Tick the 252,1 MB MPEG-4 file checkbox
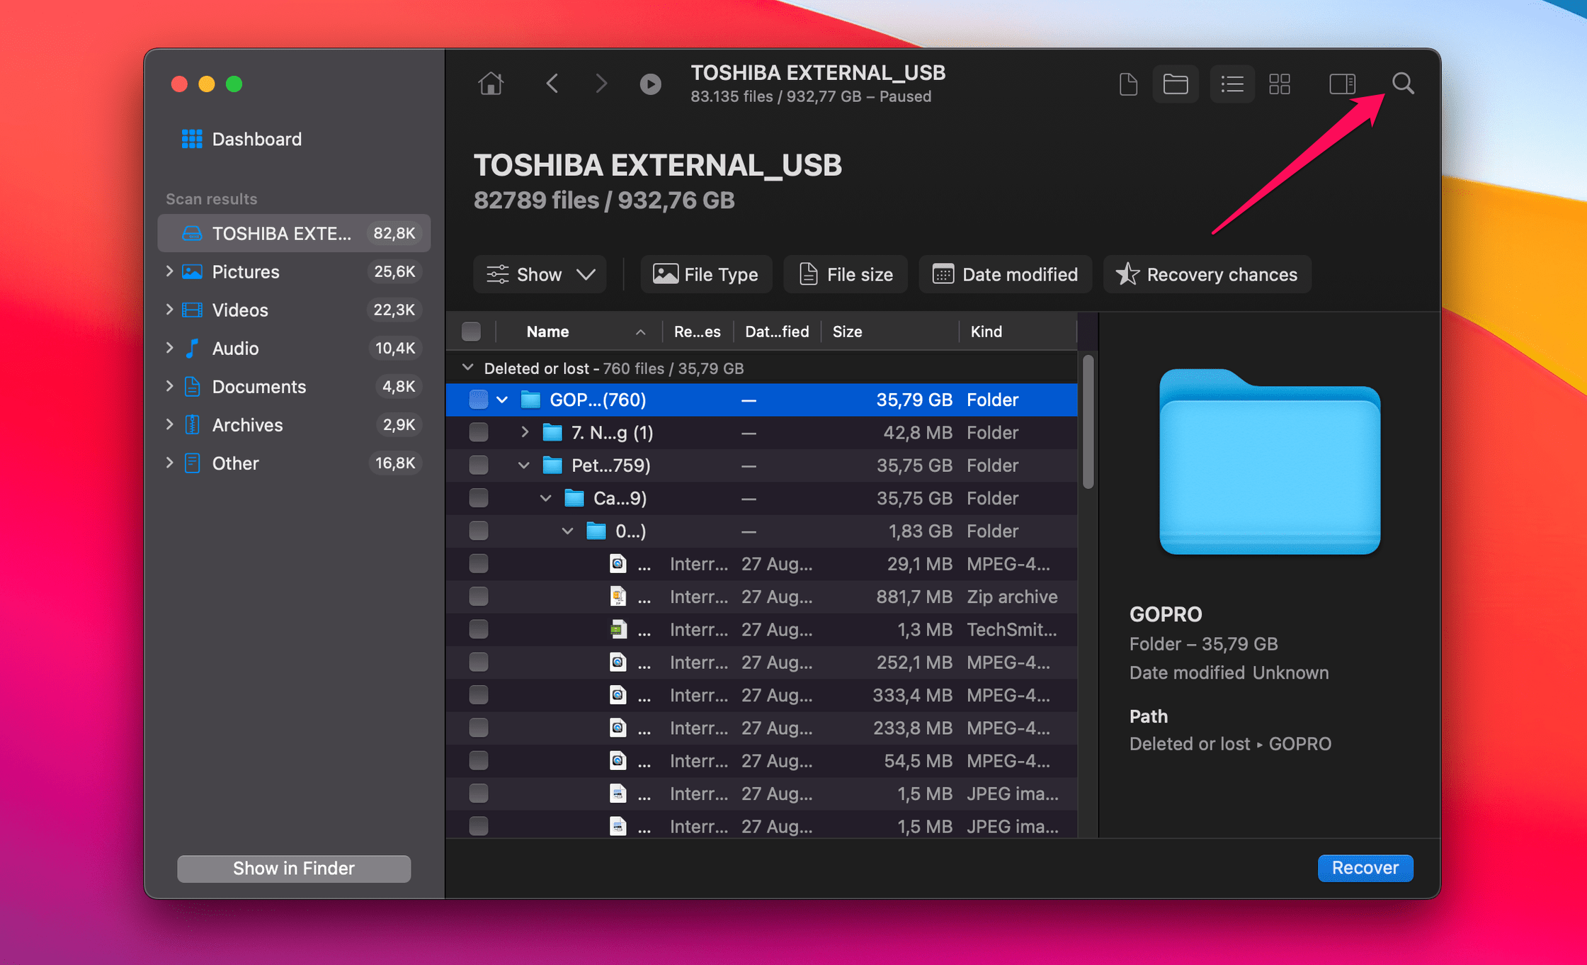The image size is (1587, 965). click(479, 662)
